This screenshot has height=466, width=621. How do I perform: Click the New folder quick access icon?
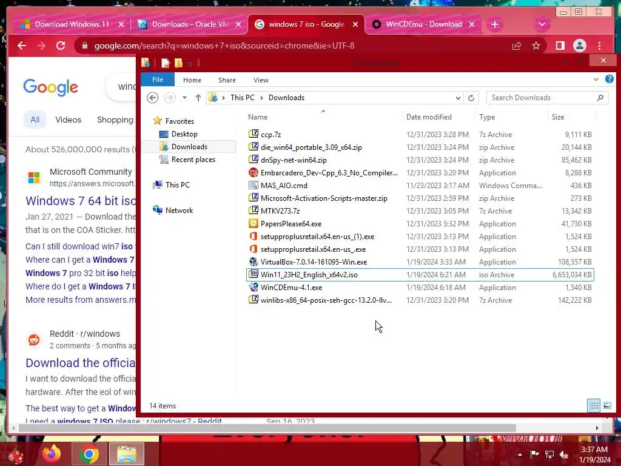179,62
